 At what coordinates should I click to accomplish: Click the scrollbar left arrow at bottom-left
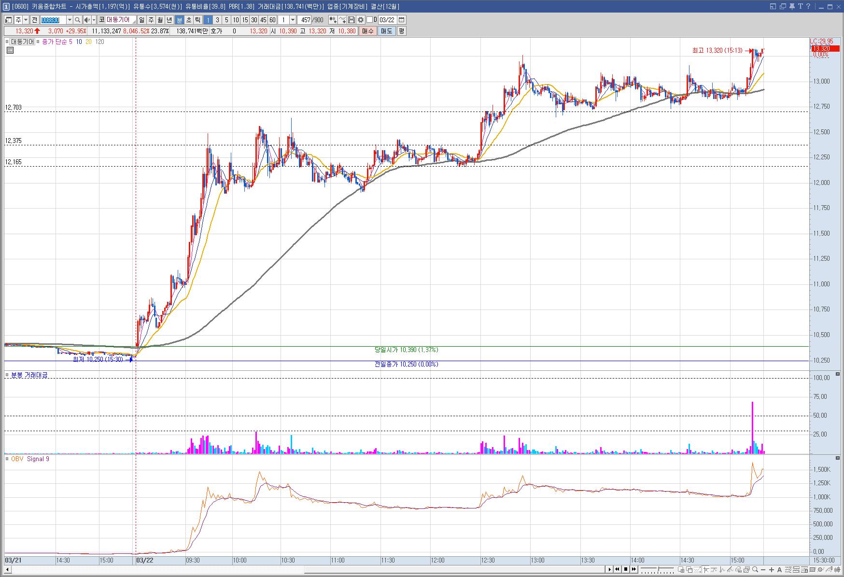tap(7, 570)
